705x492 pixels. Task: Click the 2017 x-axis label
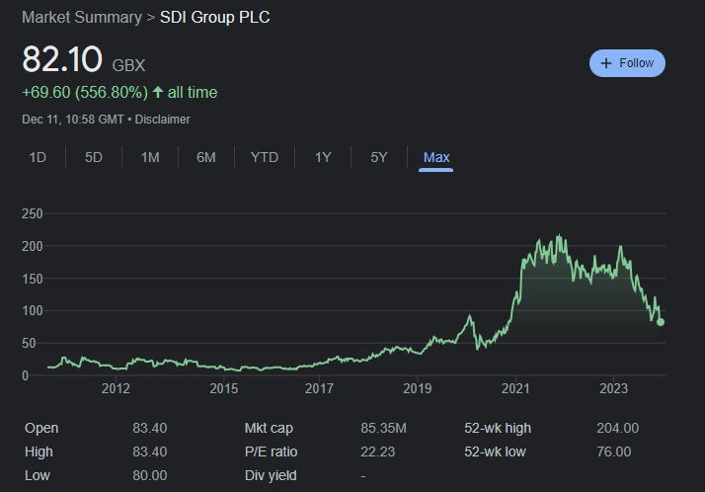coord(319,388)
